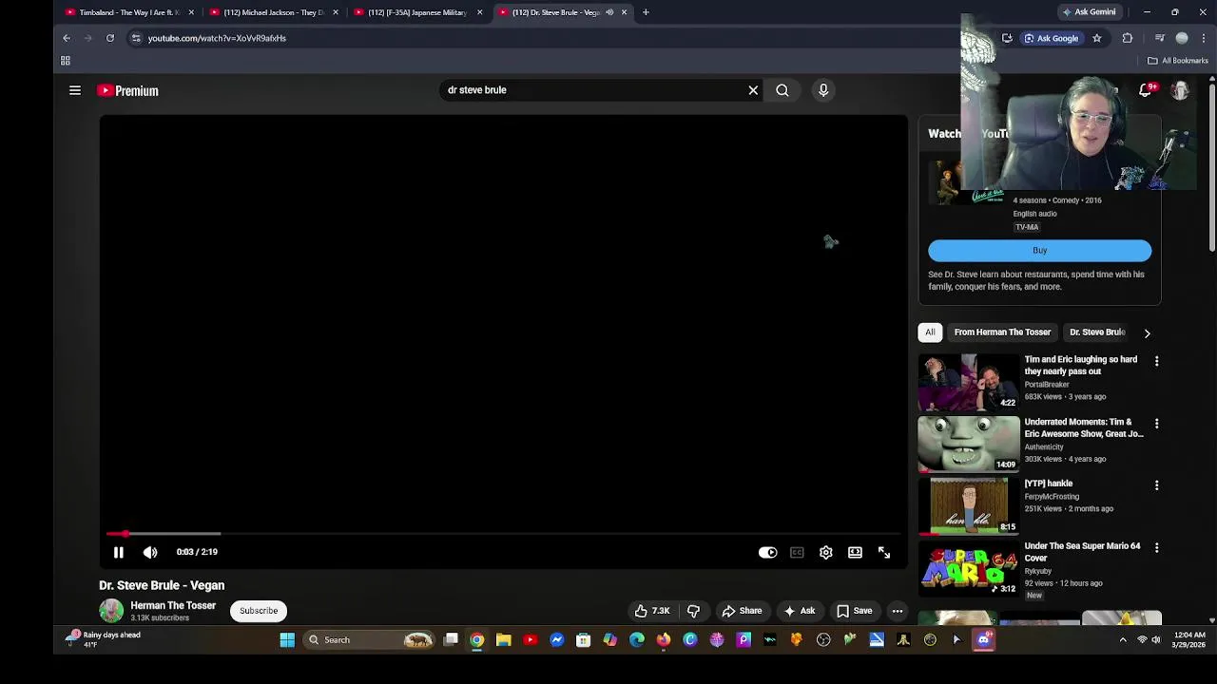Toggle closed captions button

[x=797, y=552]
